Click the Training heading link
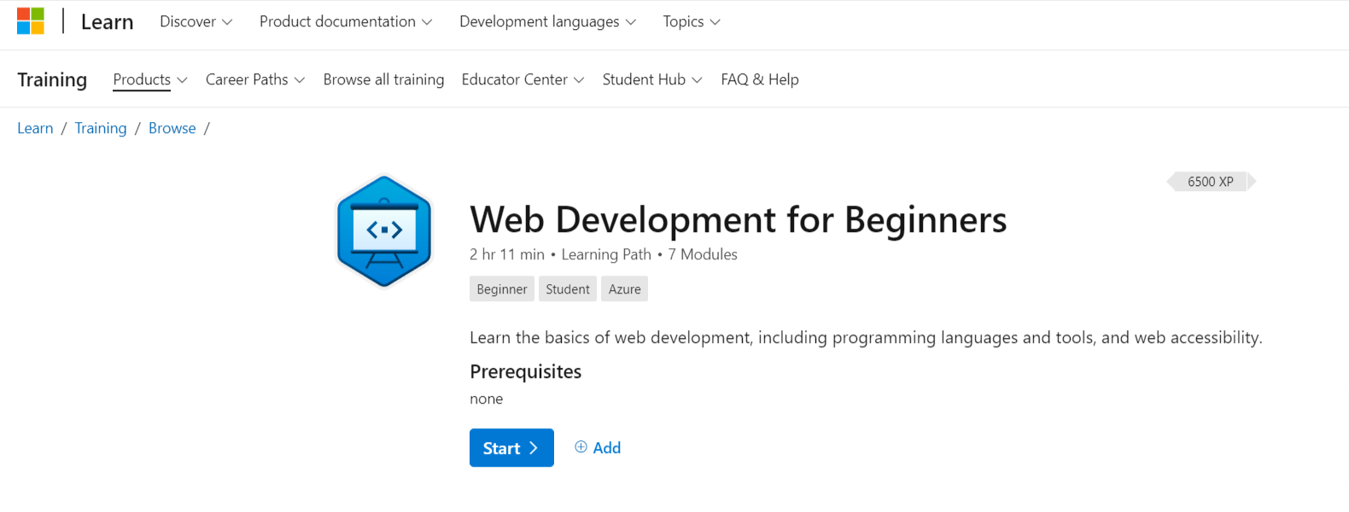Image resolution: width=1349 pixels, height=512 pixels. tap(52, 79)
